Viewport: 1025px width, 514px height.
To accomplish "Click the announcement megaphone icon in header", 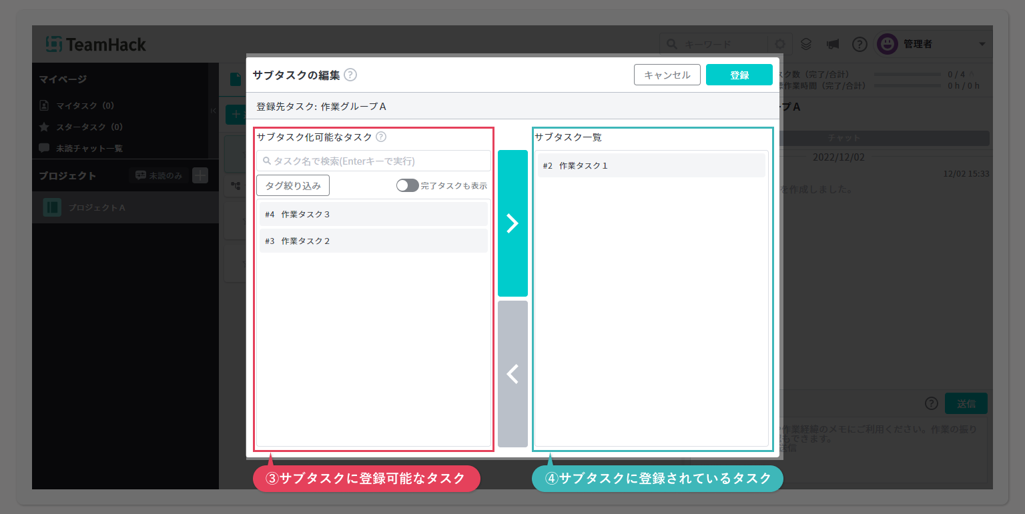I will point(832,44).
